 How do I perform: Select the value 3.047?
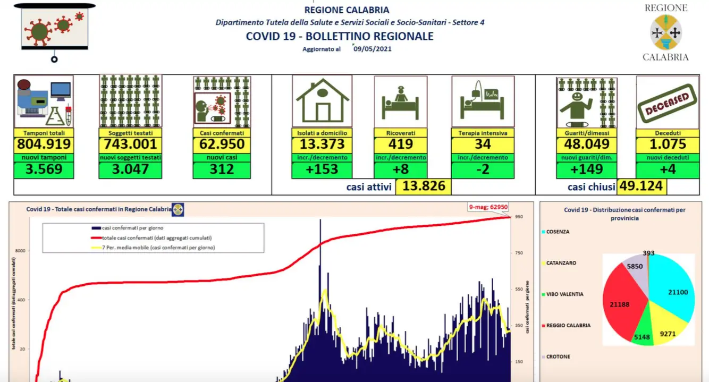tap(130, 170)
